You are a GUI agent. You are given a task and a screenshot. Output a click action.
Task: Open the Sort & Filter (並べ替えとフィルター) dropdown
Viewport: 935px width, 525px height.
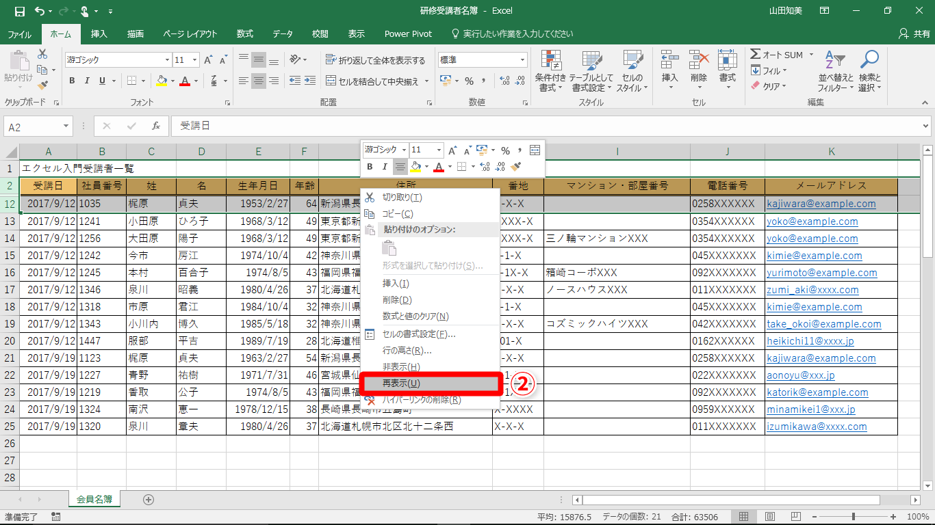[836, 71]
